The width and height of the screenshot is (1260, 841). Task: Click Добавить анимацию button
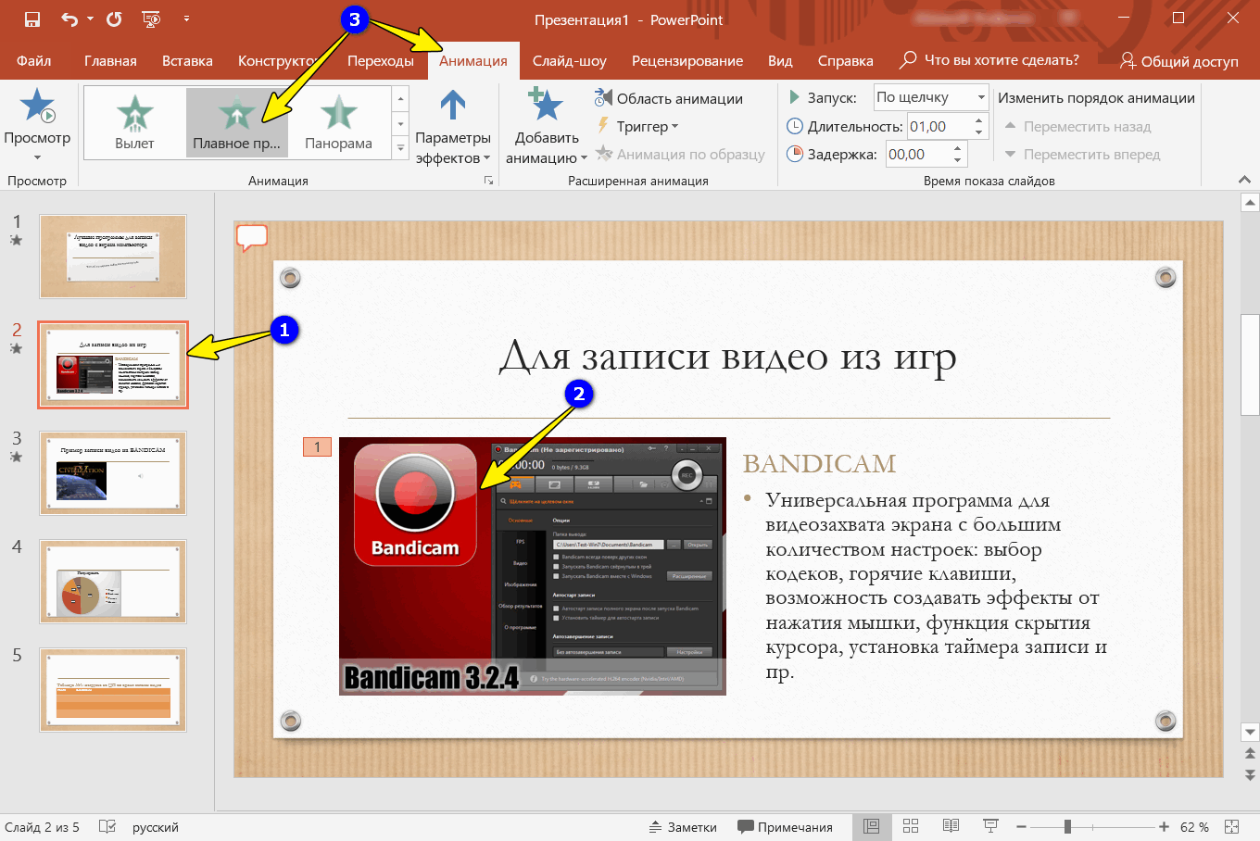coord(546,128)
